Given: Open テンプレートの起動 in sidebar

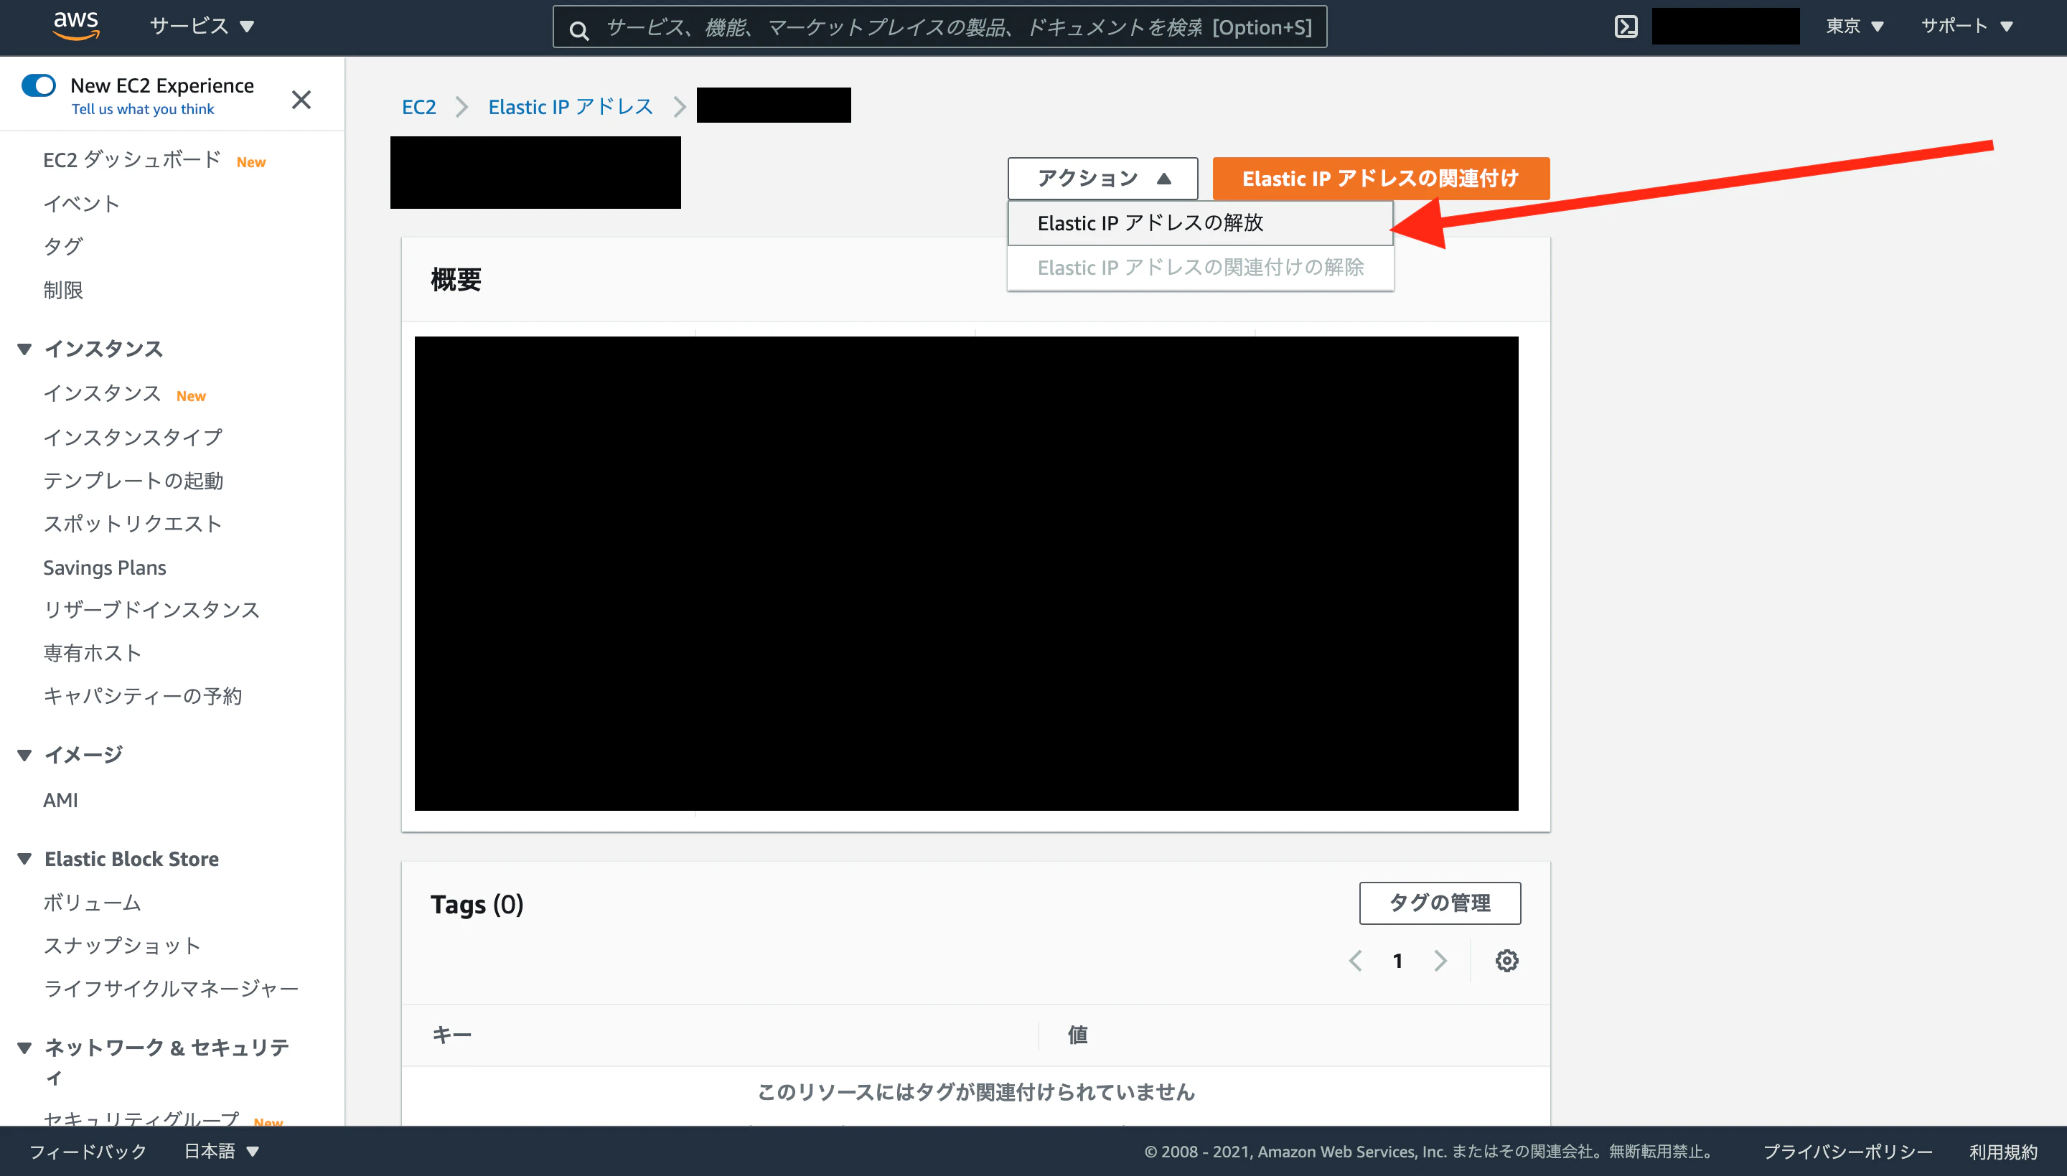Looking at the screenshot, I should tap(133, 481).
